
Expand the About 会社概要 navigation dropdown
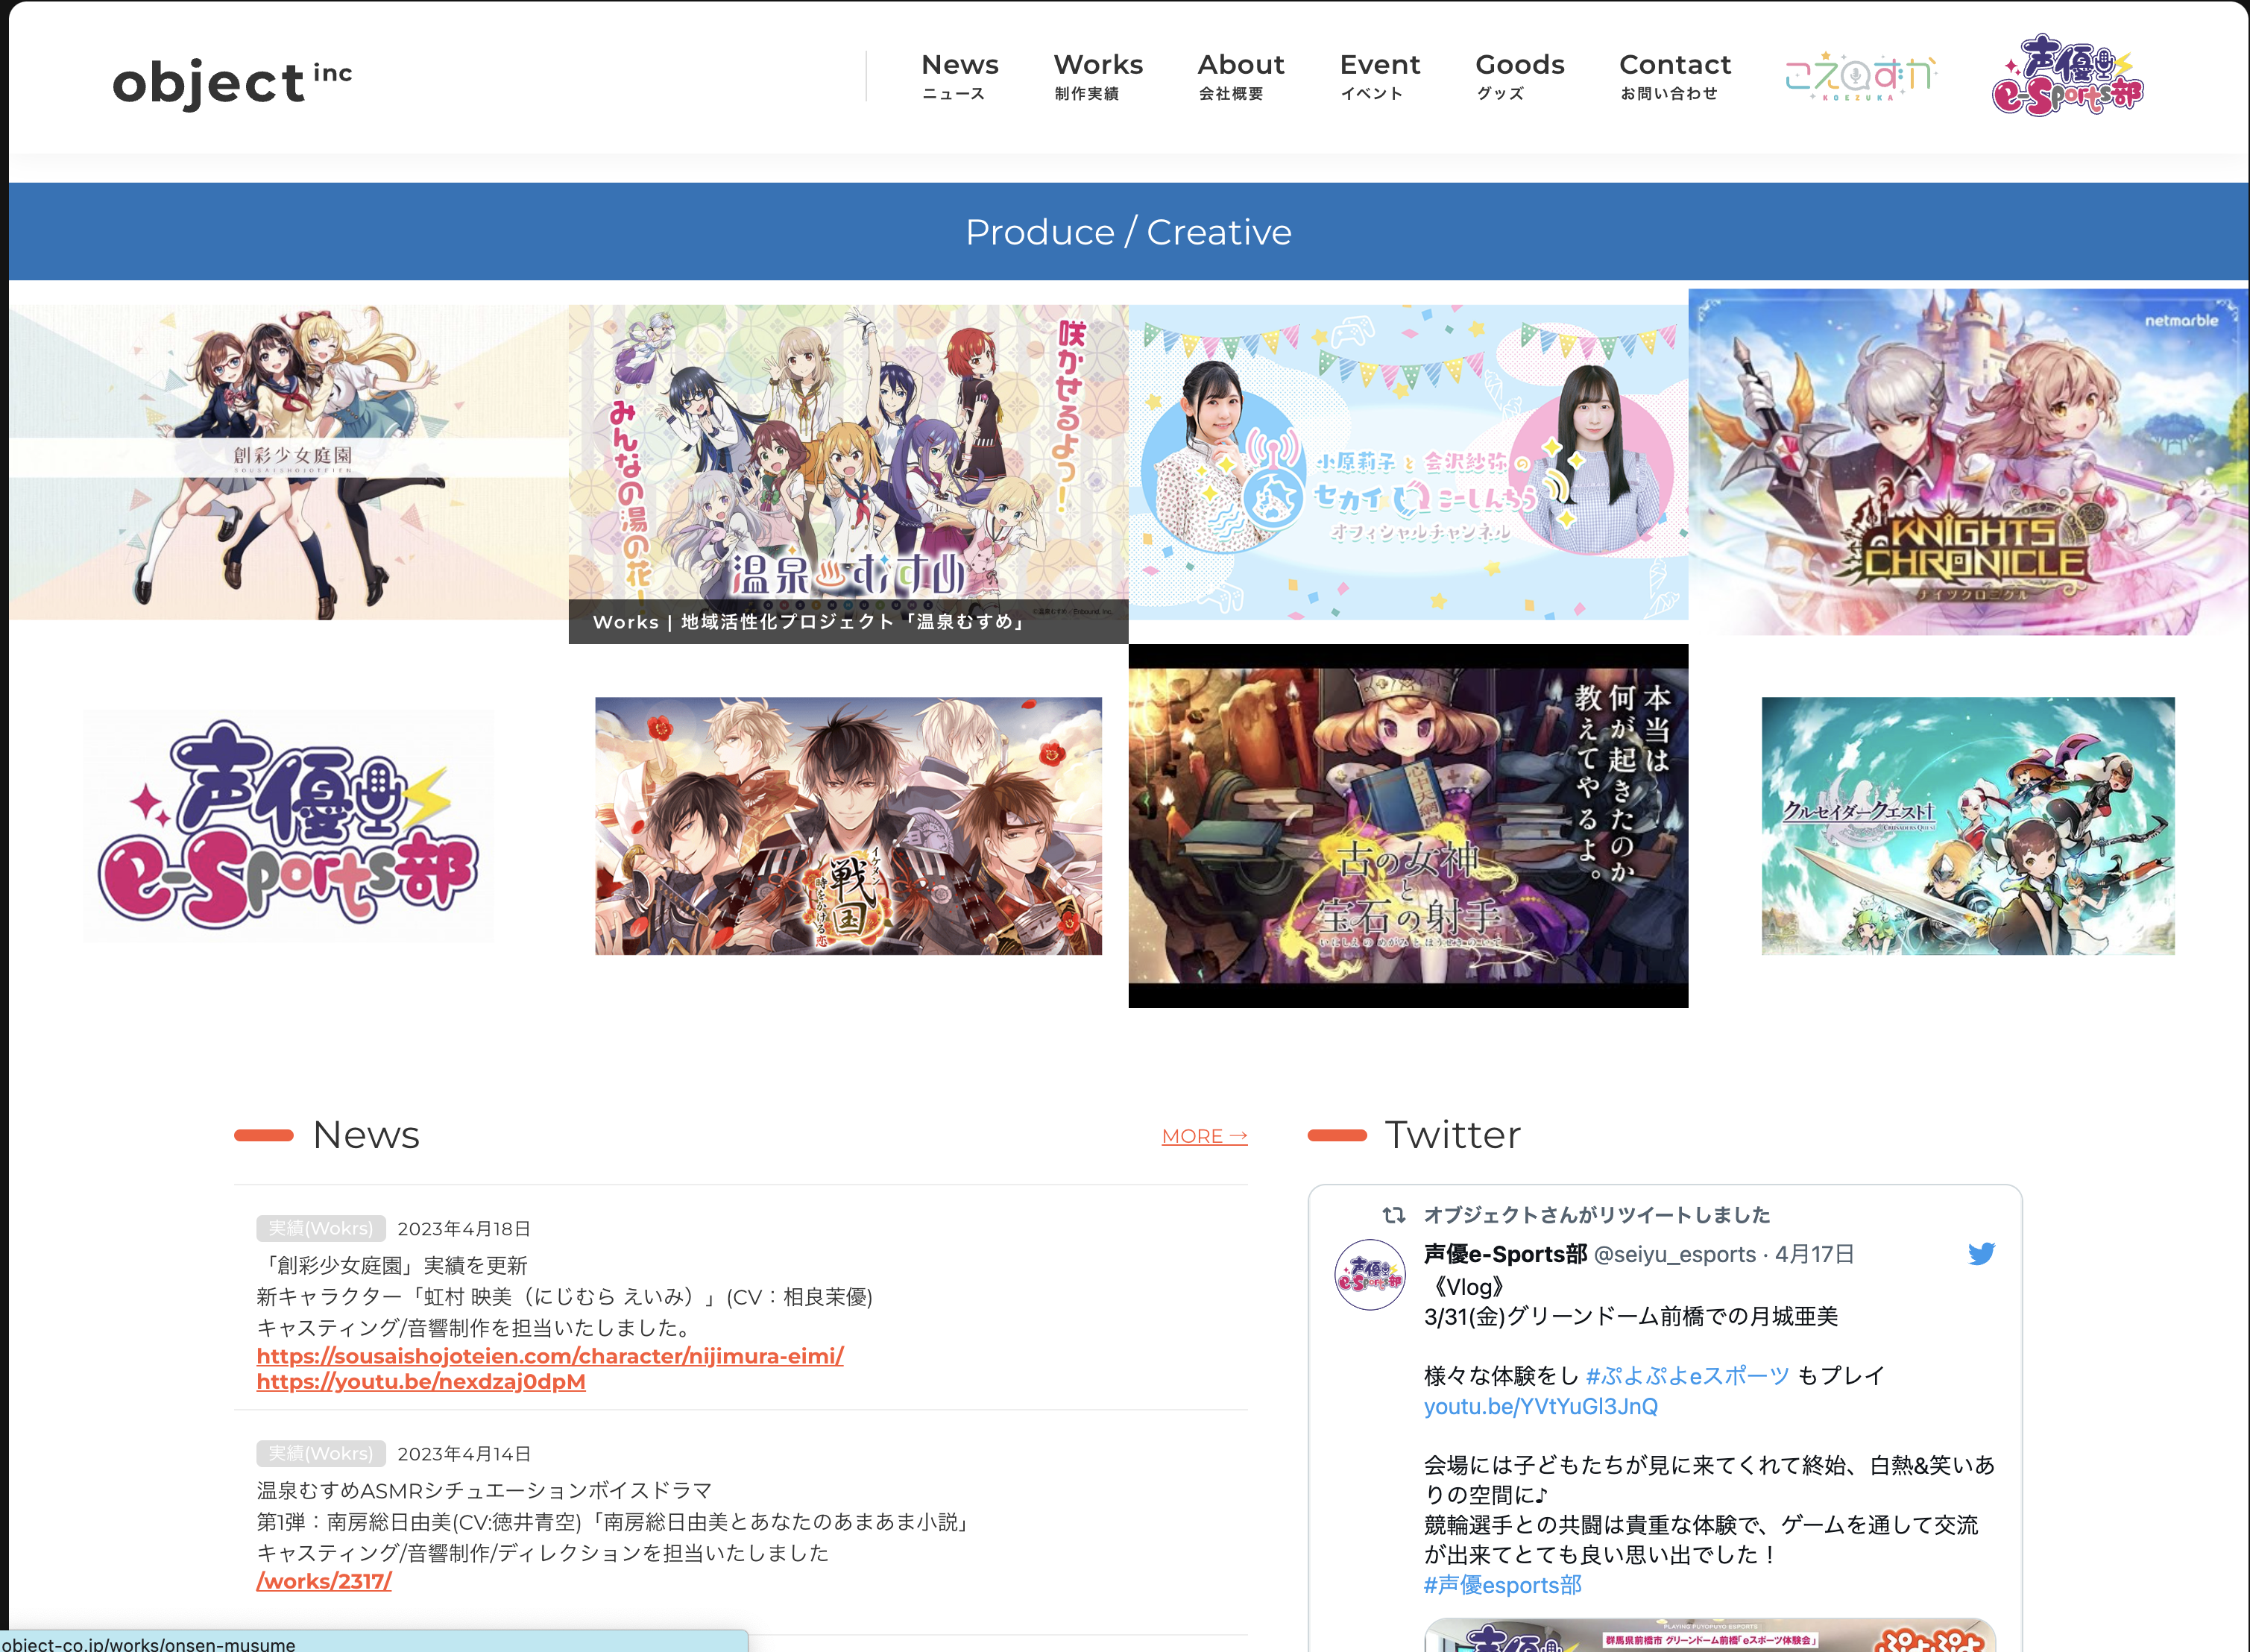click(x=1241, y=77)
